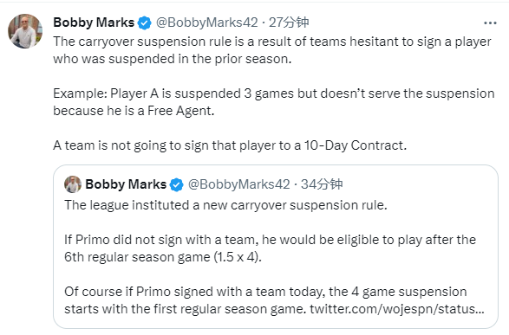509x335 pixels.
Task: Click the verified badge on main tweet
Action: point(145,23)
